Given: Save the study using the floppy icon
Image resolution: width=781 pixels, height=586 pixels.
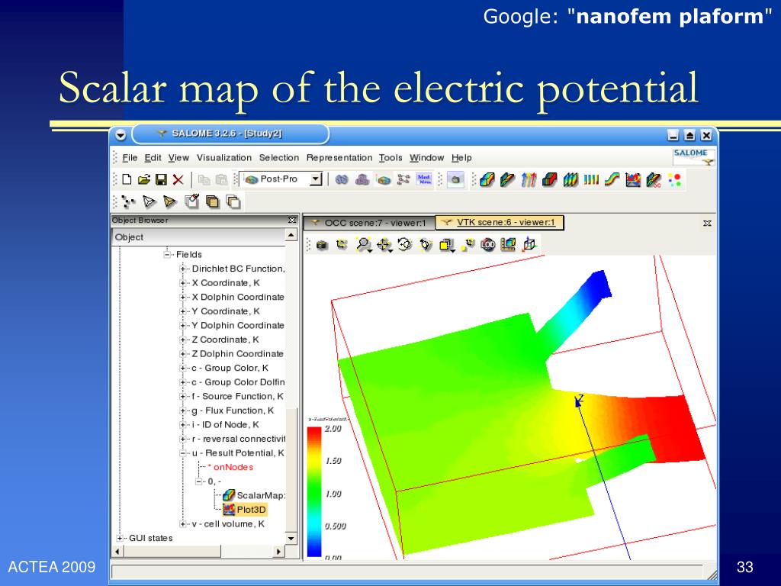Looking at the screenshot, I should click(x=161, y=179).
